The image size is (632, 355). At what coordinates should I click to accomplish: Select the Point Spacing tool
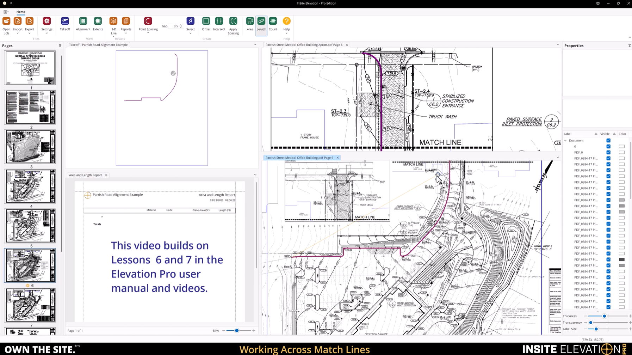(148, 21)
